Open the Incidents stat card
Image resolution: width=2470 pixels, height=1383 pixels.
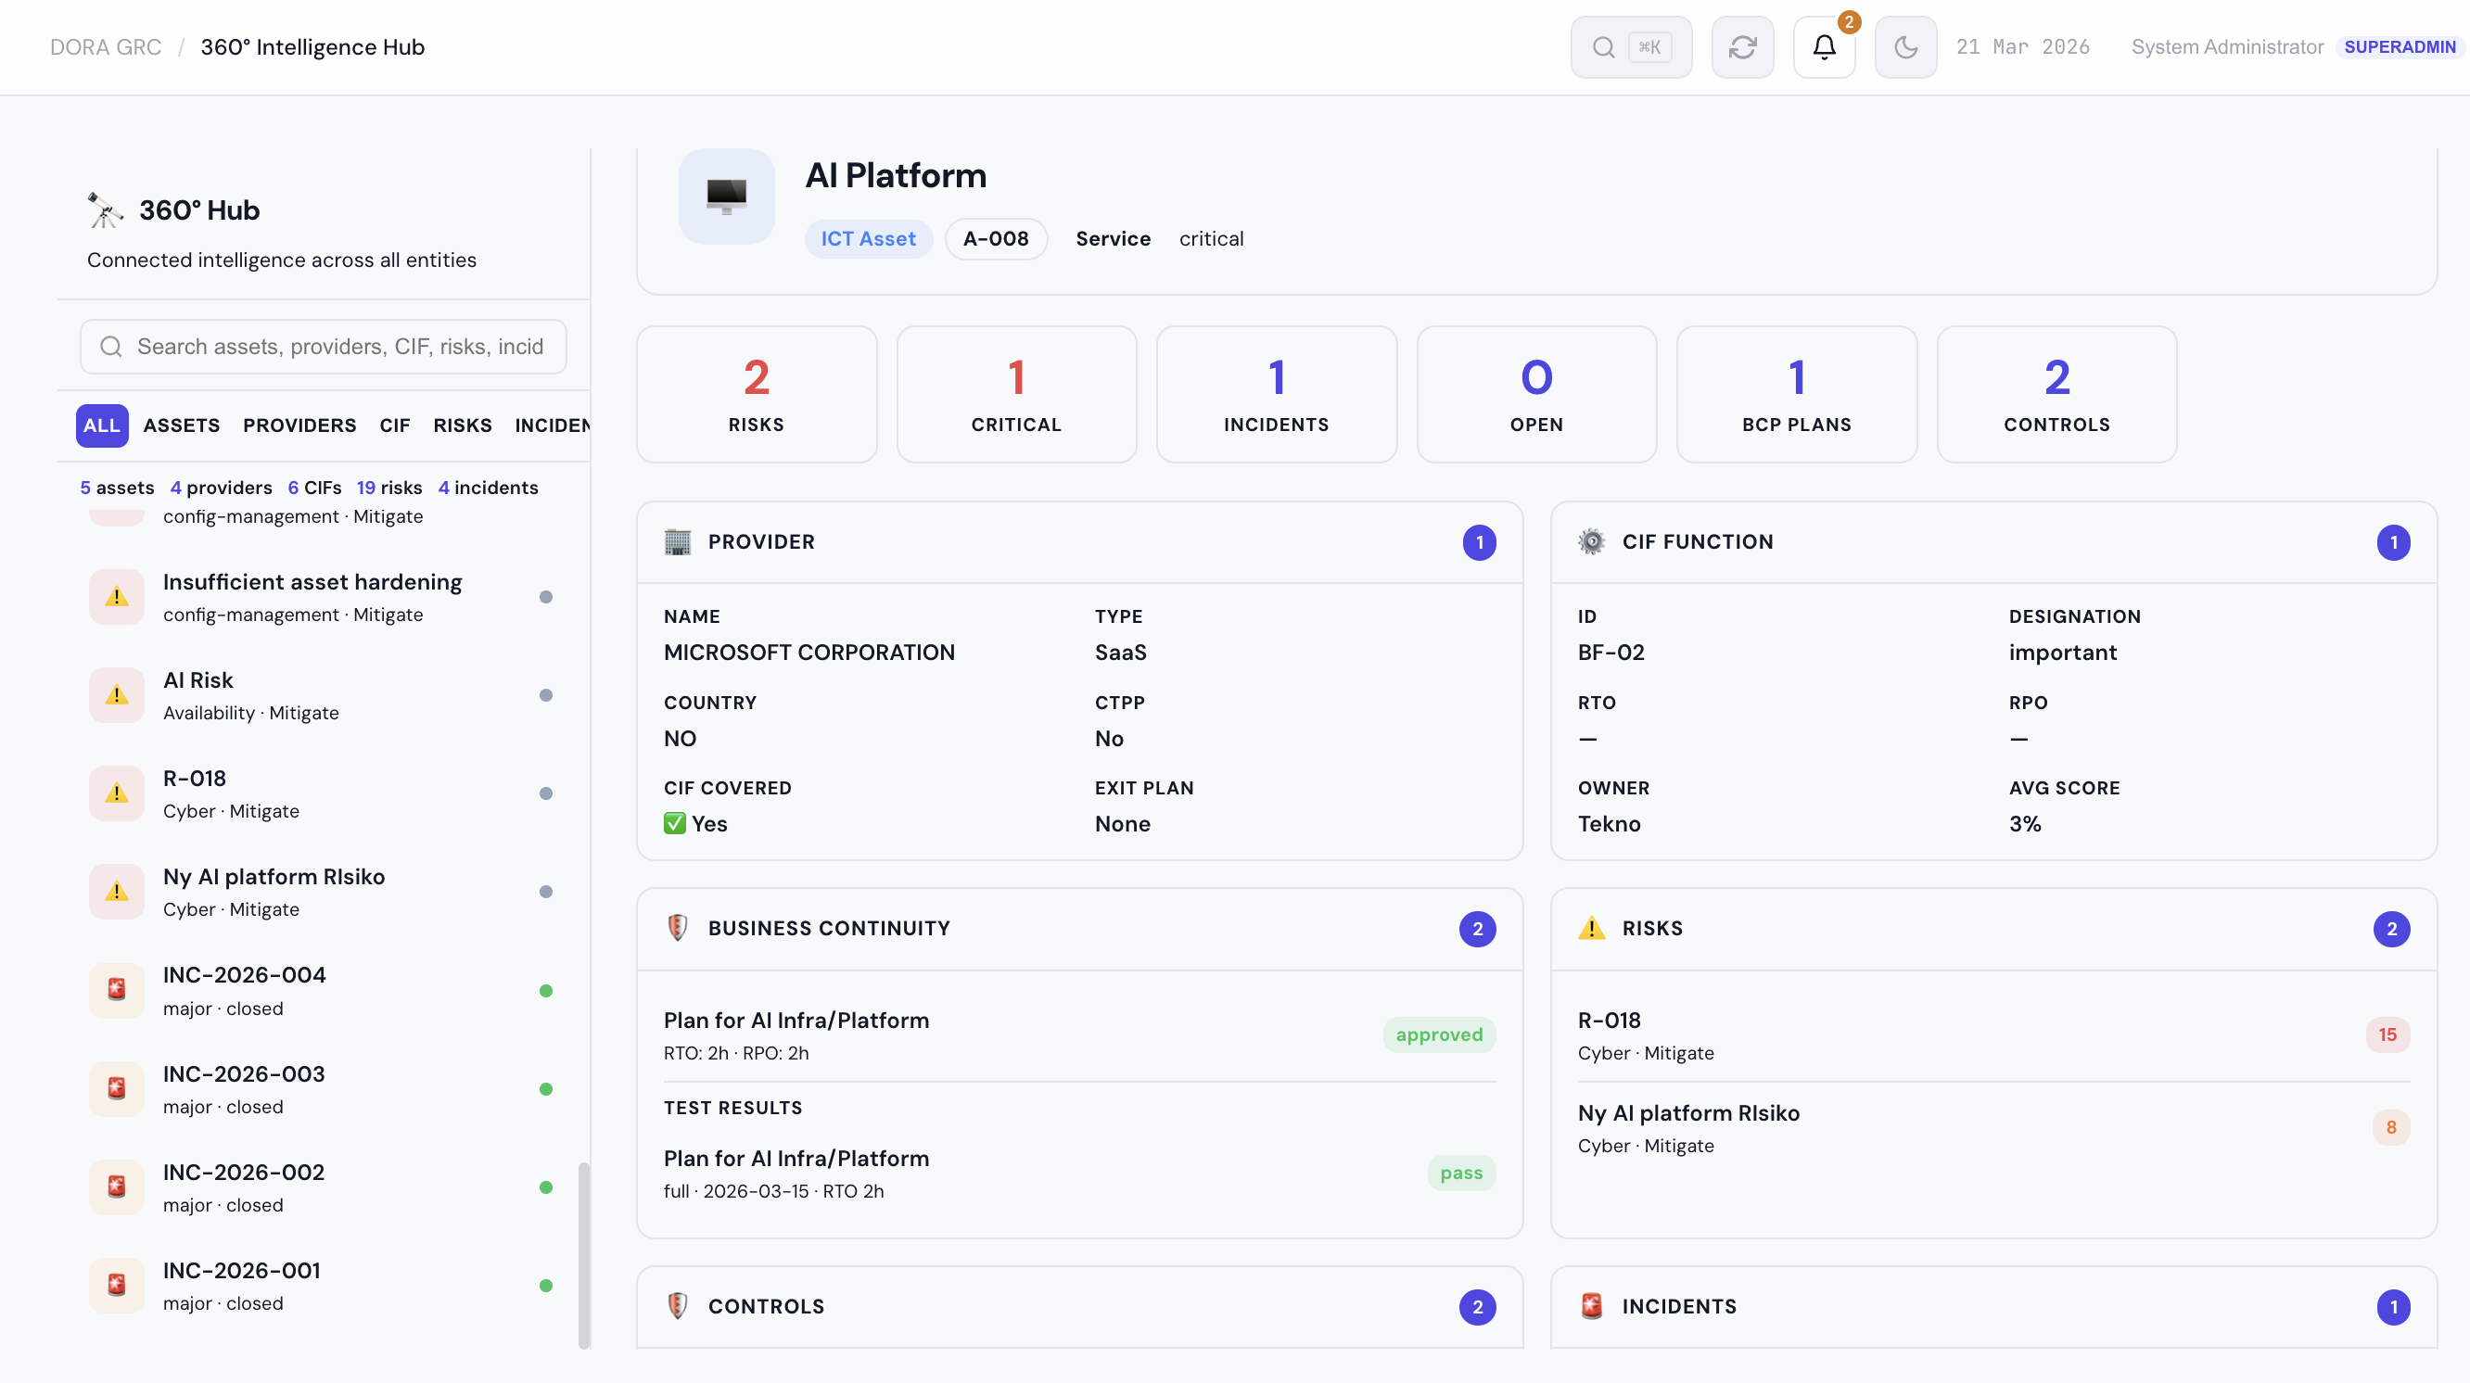[1276, 394]
